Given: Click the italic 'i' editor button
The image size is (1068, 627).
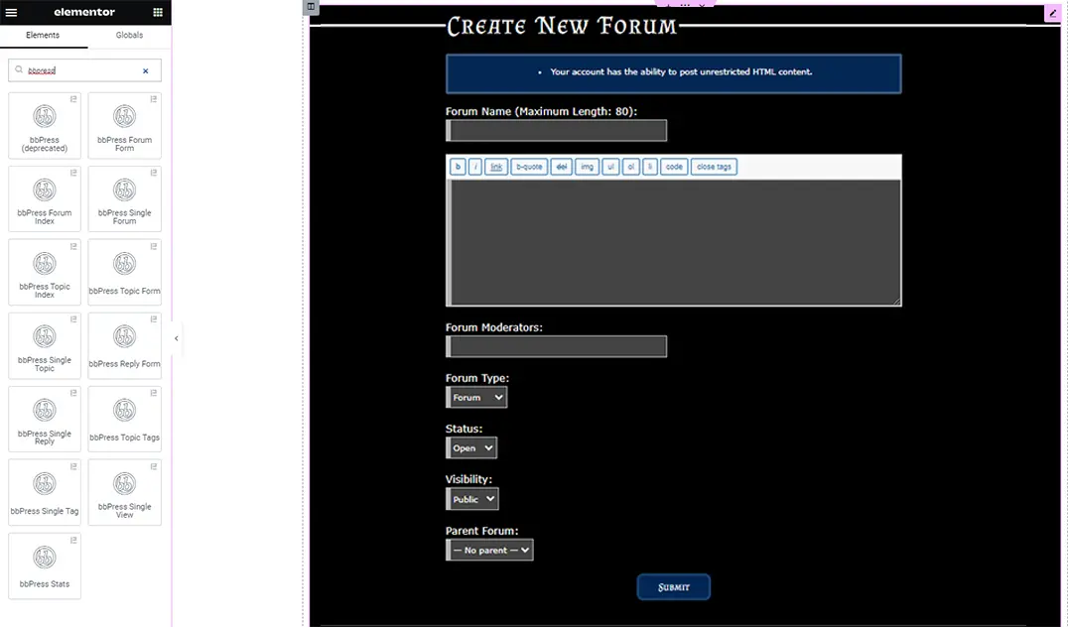Looking at the screenshot, I should click(x=475, y=167).
